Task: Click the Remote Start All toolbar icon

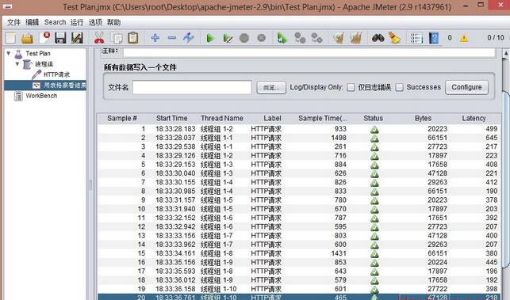Action: click(x=282, y=38)
